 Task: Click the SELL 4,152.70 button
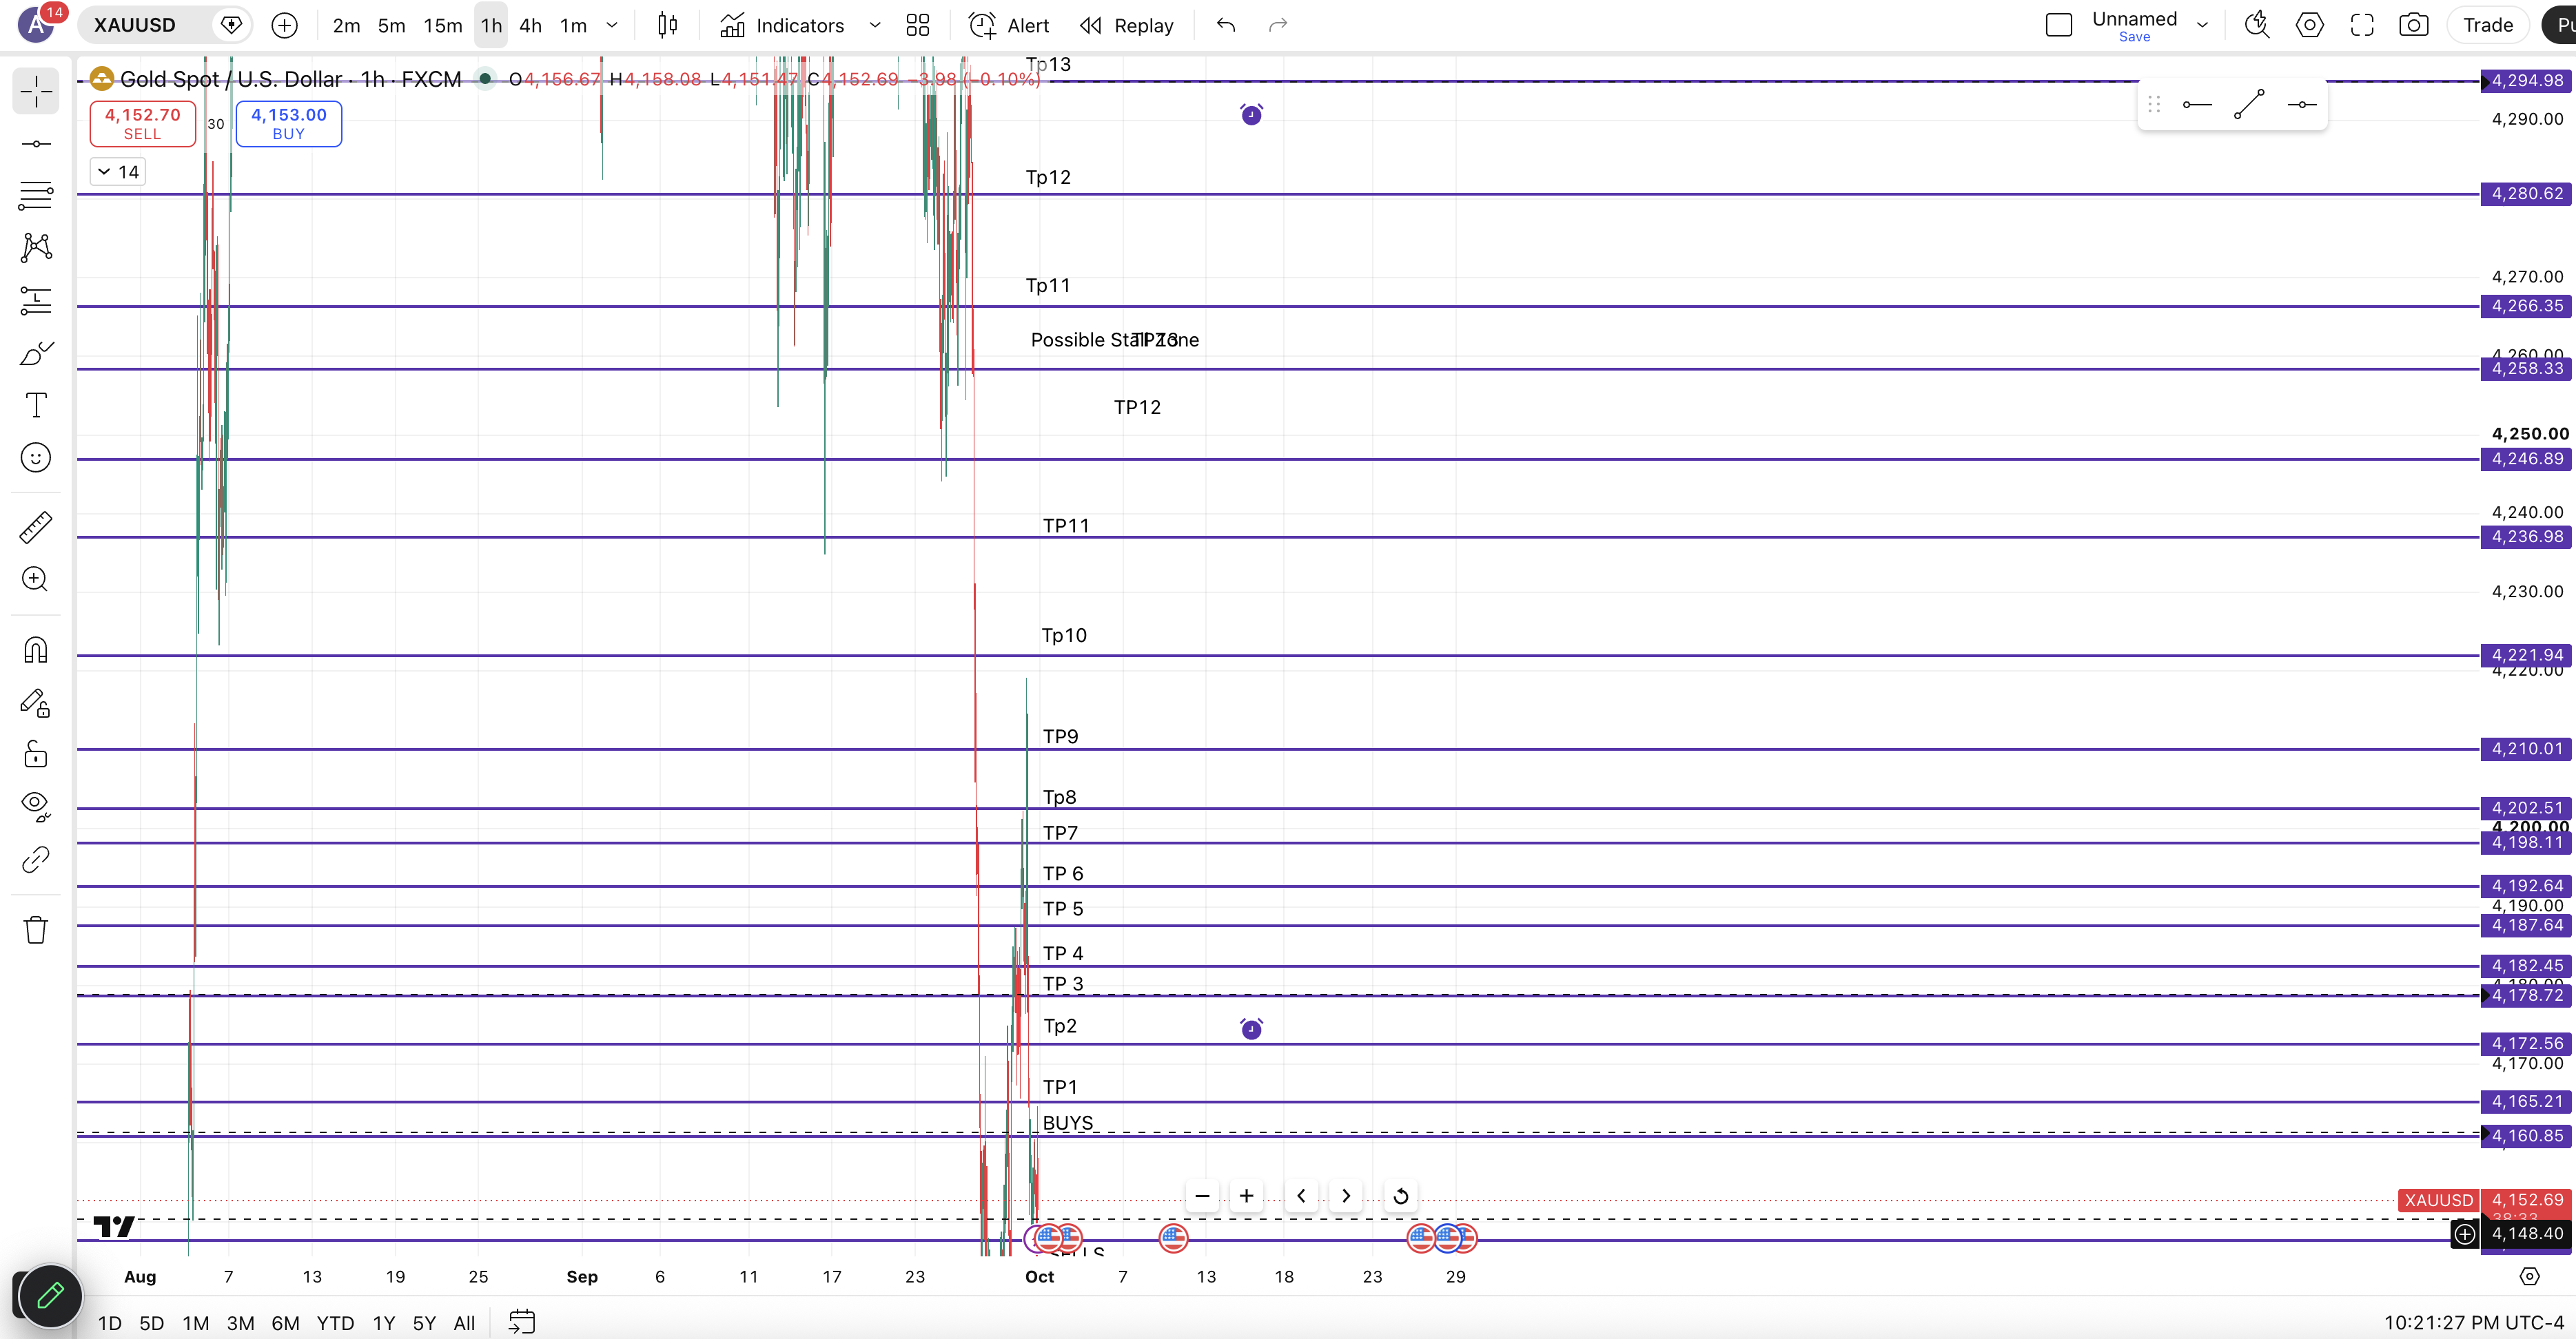(143, 124)
